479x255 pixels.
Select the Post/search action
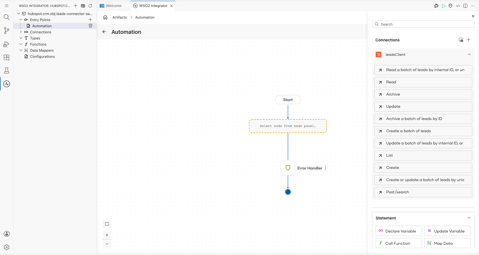pos(423,192)
